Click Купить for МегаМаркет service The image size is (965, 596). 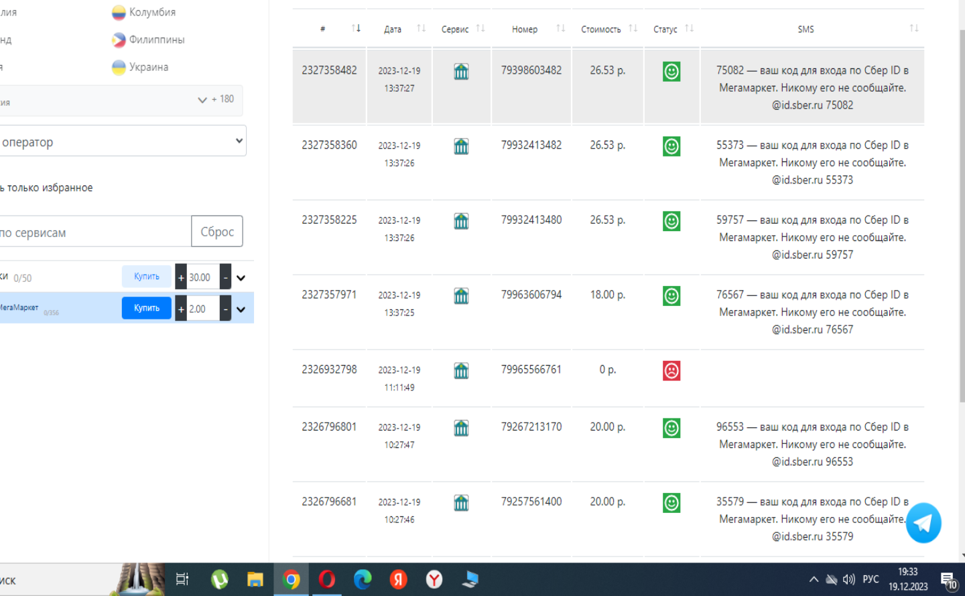147,308
